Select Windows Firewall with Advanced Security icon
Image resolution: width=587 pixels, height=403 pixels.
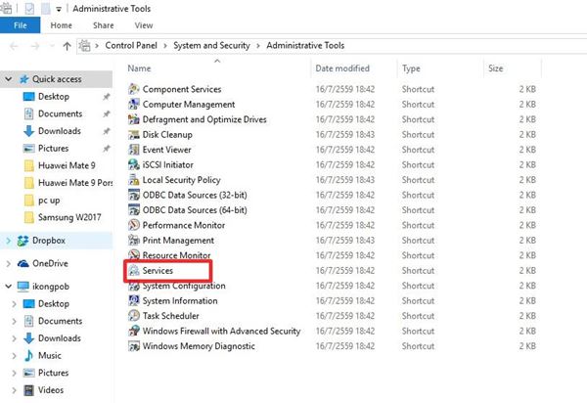click(134, 332)
